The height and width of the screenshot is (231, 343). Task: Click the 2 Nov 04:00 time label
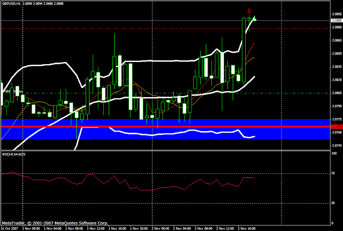coord(182,229)
